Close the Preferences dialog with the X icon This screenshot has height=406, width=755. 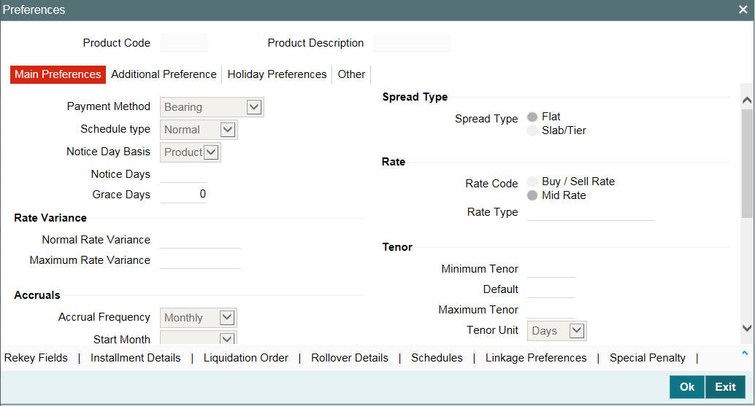[743, 9]
